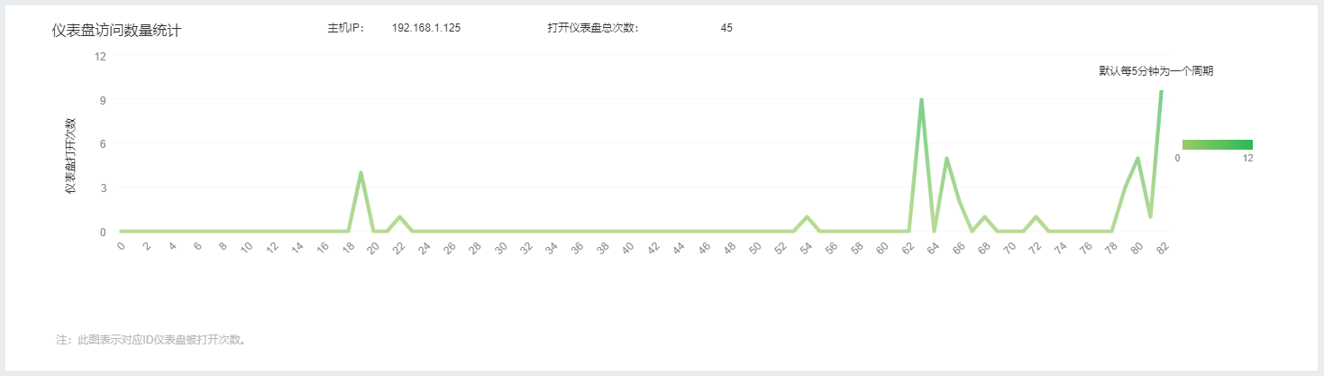Click the 默认每5分钟为一个周期 note text
Image resolution: width=1324 pixels, height=376 pixels.
tap(1155, 71)
